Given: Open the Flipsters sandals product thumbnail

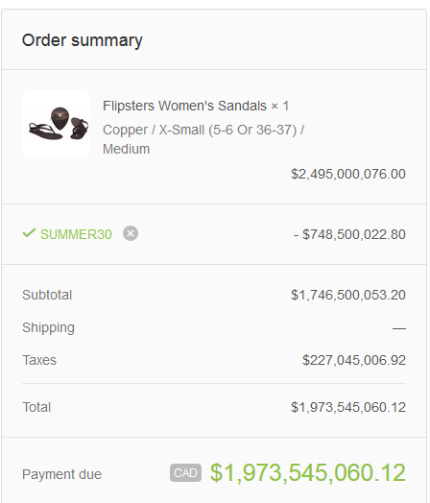Looking at the screenshot, I should (56, 124).
